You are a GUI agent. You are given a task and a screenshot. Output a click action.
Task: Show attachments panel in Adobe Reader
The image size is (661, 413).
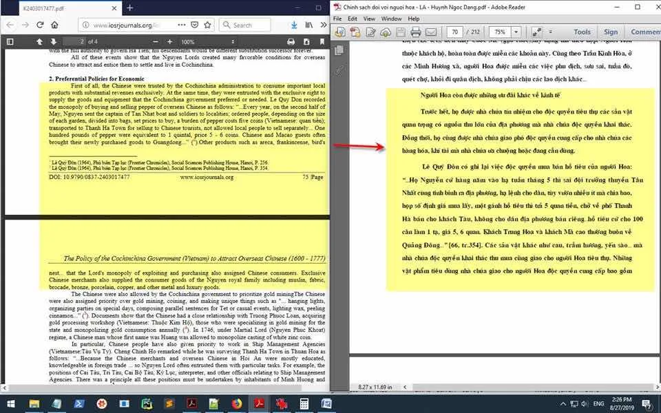(x=339, y=70)
